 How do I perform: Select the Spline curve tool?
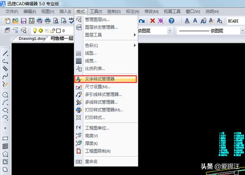click(x=5, y=76)
